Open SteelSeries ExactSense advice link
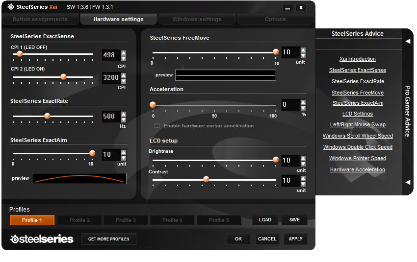Screen dimensions: 417x262 click(x=358, y=70)
